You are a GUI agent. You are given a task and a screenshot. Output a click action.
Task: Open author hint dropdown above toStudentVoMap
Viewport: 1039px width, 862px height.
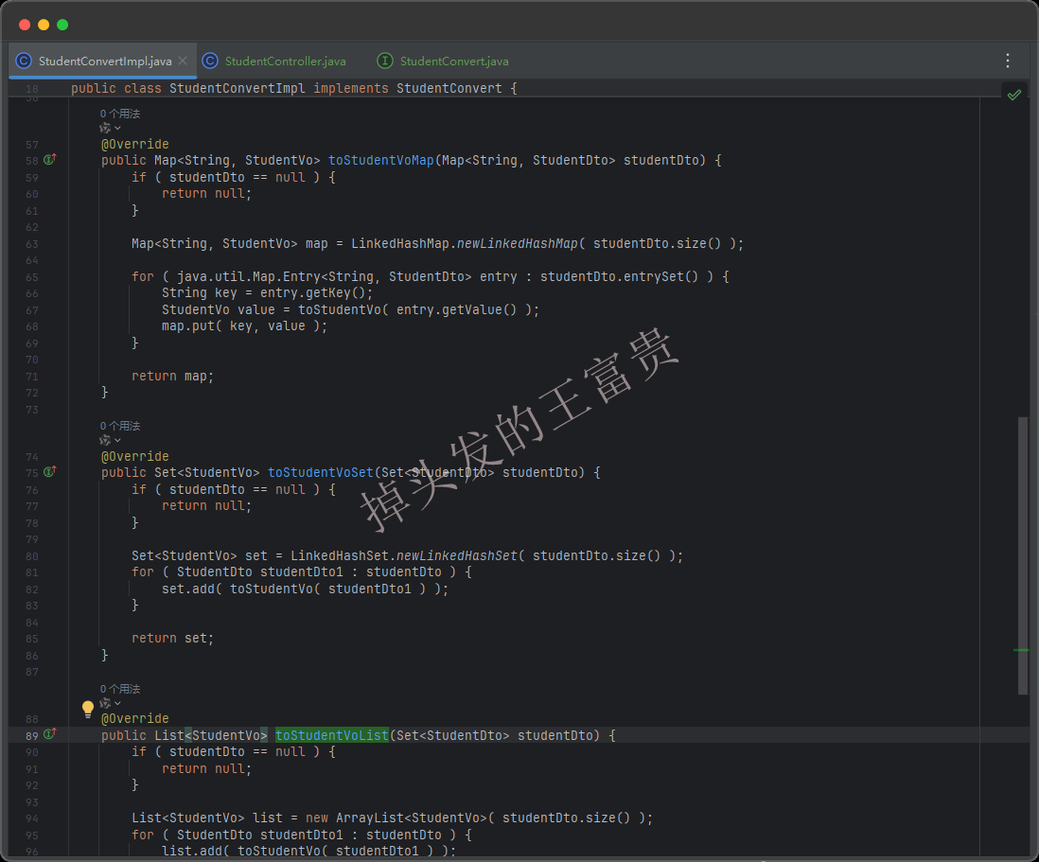(x=110, y=128)
